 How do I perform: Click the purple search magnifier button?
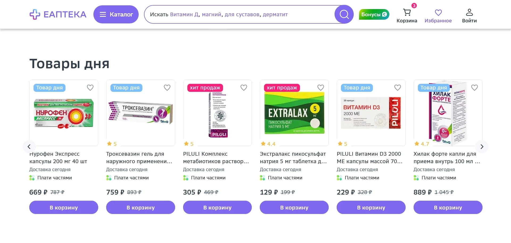tap(344, 14)
